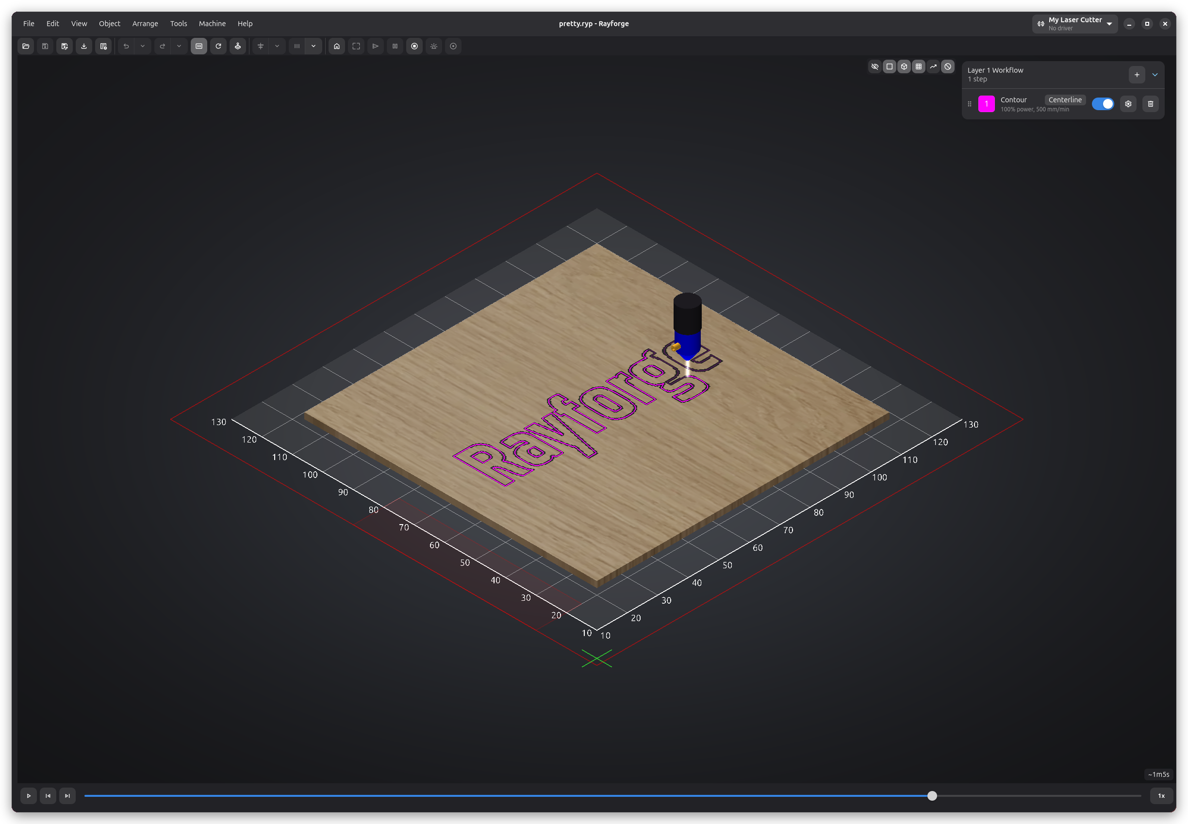Toggle the 3D view button
The height and width of the screenshot is (824, 1188).
pos(199,46)
